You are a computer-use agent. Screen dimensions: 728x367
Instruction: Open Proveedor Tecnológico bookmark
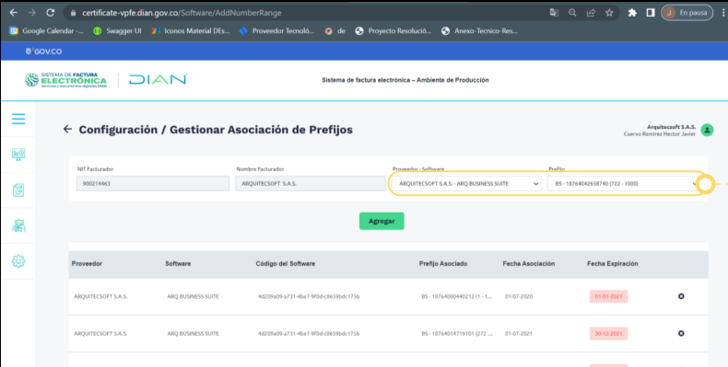[276, 31]
